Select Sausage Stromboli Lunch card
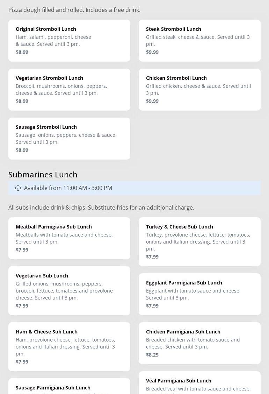The height and width of the screenshot is (394, 269). coord(69,139)
